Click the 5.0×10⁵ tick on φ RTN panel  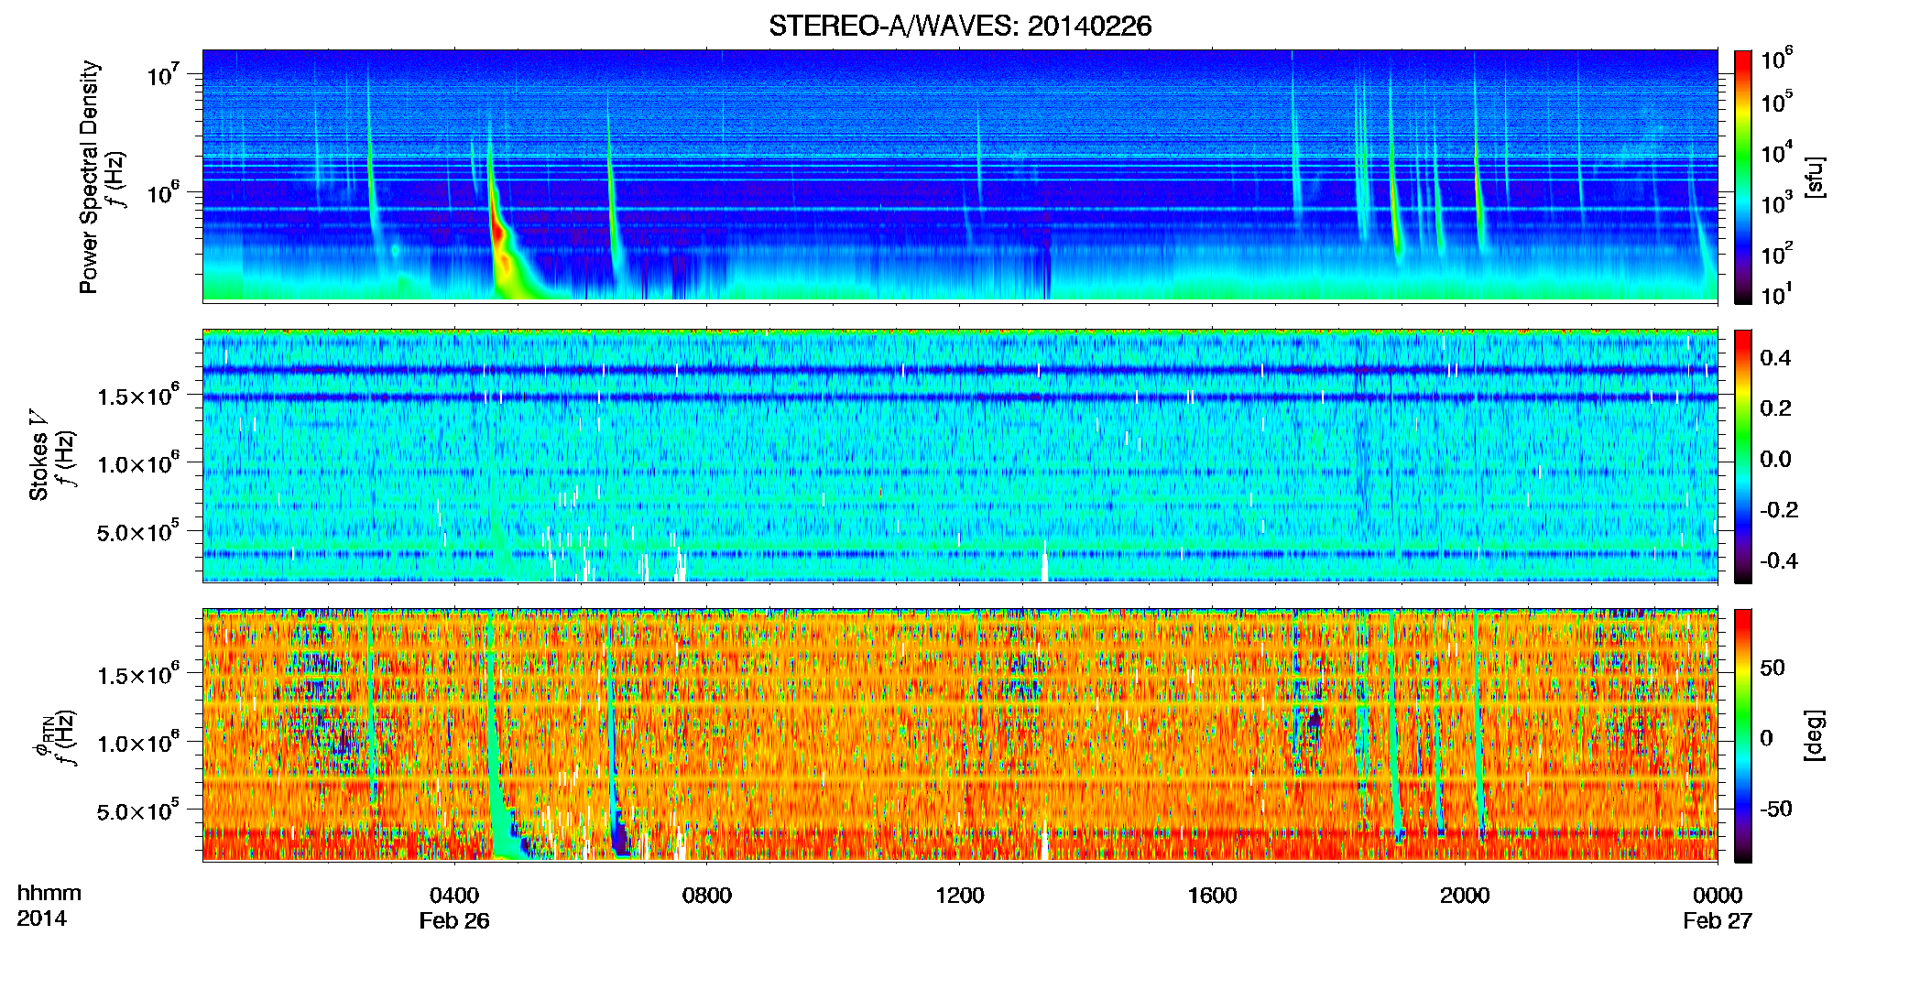pos(138,810)
